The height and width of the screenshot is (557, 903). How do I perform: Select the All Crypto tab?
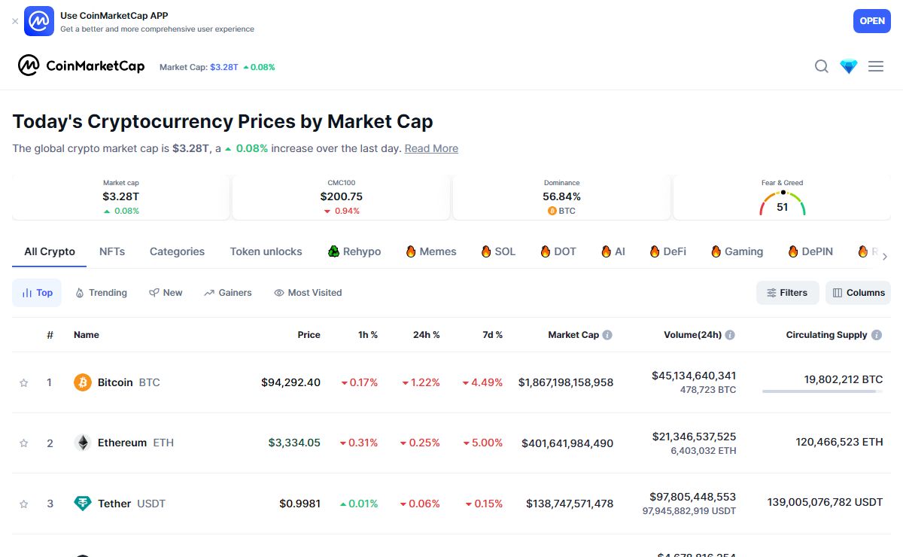(50, 251)
